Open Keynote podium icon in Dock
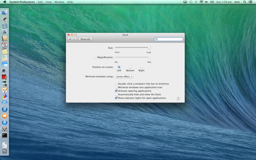 (4, 103)
